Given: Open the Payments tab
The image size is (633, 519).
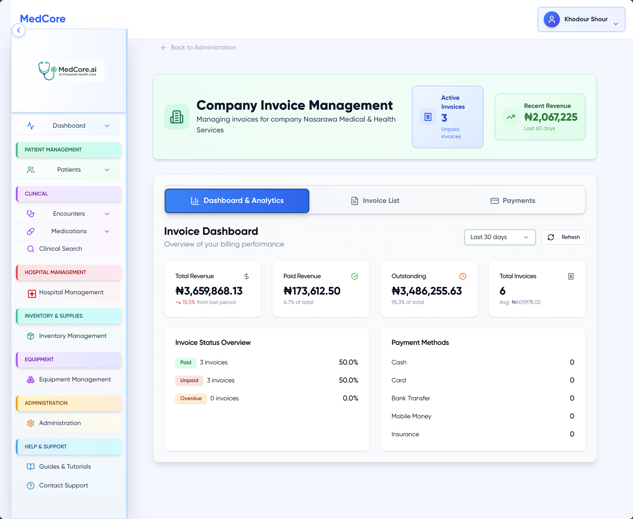Looking at the screenshot, I should (x=513, y=201).
